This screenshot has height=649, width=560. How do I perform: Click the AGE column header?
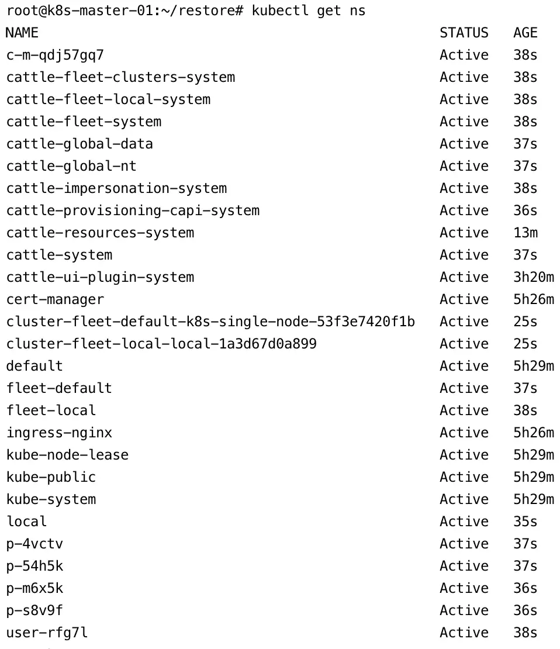click(525, 33)
